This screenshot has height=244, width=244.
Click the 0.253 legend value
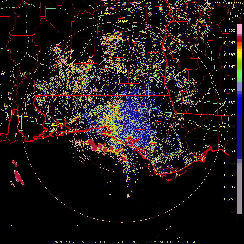(230, 199)
